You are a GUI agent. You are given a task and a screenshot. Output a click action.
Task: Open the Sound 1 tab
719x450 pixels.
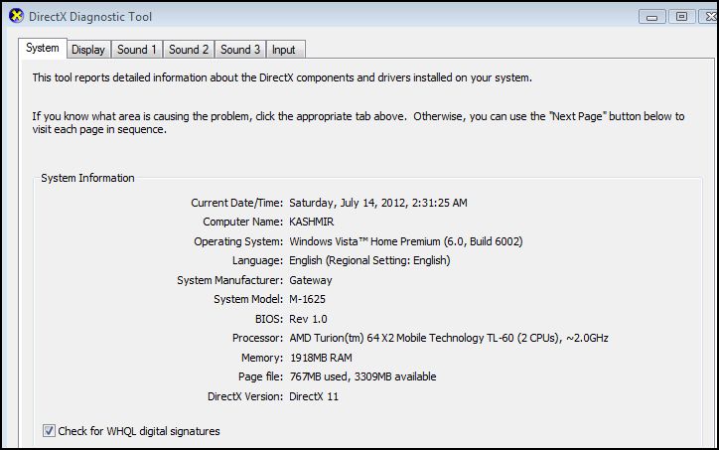click(136, 50)
